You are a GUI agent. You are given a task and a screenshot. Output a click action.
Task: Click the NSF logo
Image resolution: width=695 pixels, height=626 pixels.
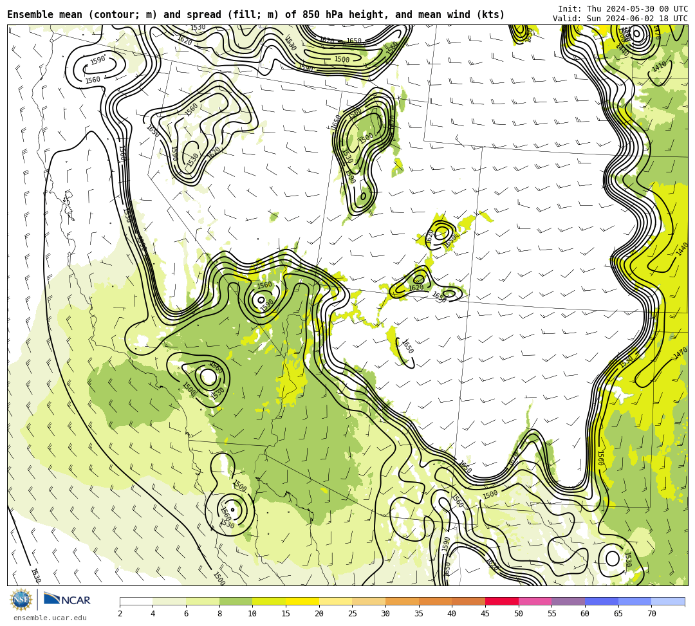[x=21, y=600]
